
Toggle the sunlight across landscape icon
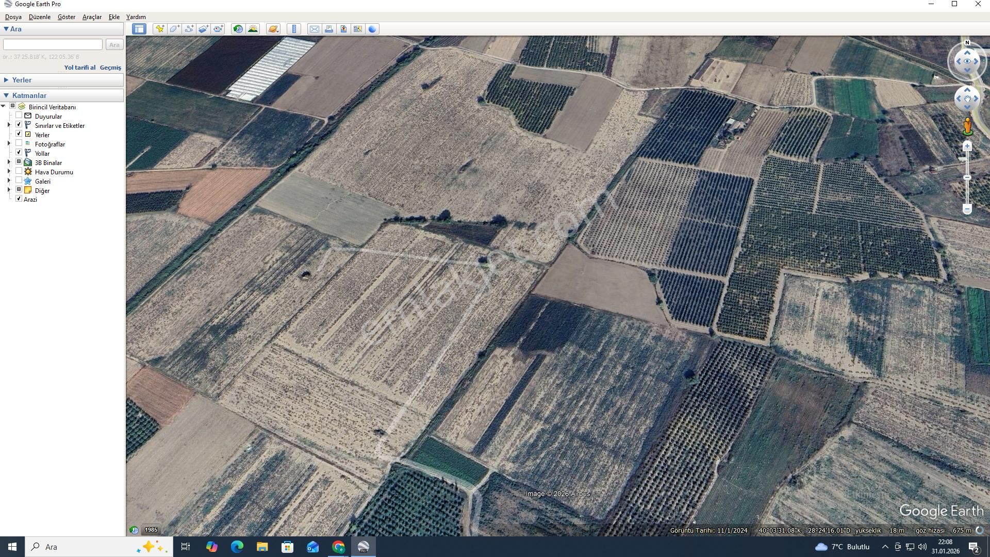click(x=253, y=29)
